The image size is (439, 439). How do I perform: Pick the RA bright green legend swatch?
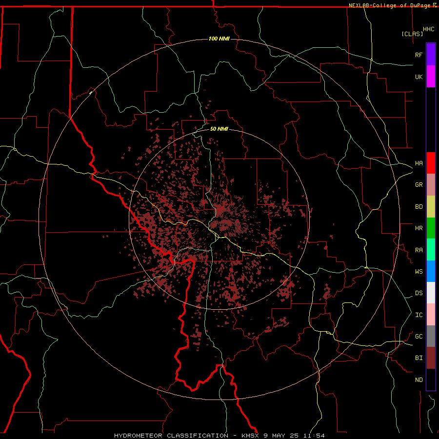coord(431,250)
